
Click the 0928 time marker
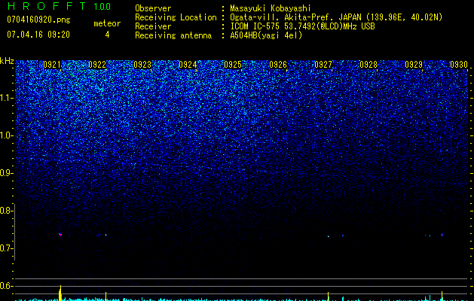click(x=368, y=65)
